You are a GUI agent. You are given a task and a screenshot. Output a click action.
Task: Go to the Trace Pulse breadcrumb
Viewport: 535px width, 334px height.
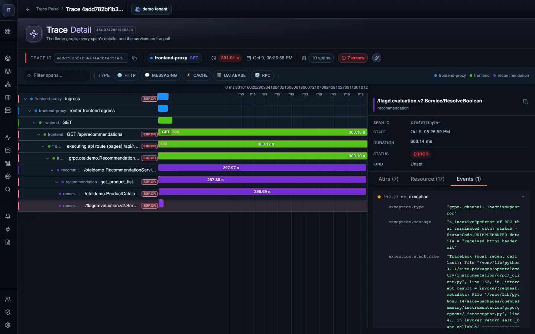click(47, 9)
